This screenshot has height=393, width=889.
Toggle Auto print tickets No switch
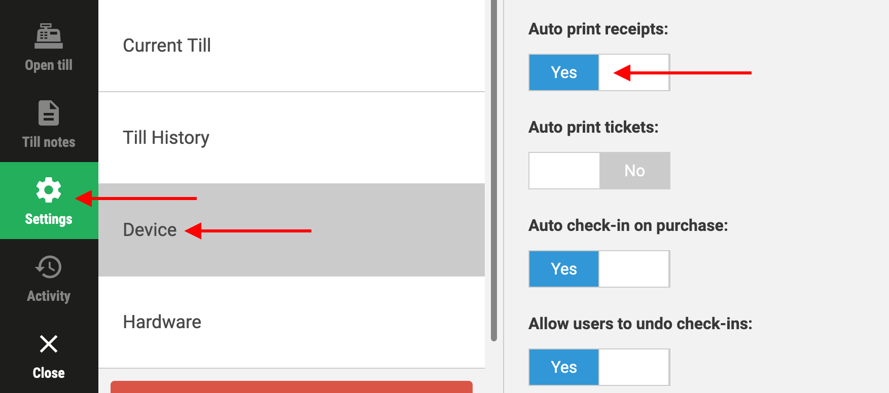(599, 171)
